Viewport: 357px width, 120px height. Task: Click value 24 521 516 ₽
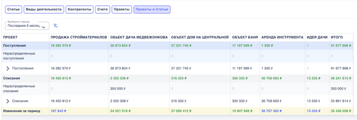point(120,111)
